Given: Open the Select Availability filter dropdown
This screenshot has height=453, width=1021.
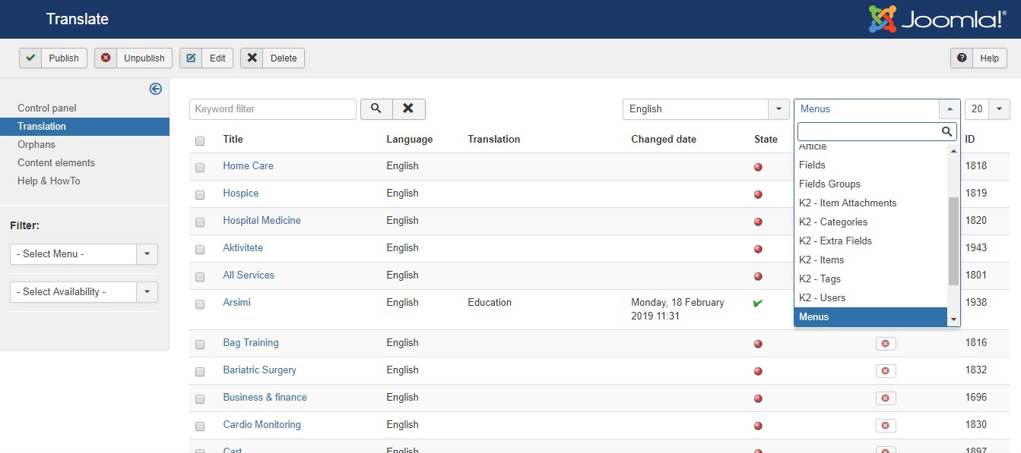Looking at the screenshot, I should pyautogui.click(x=84, y=291).
